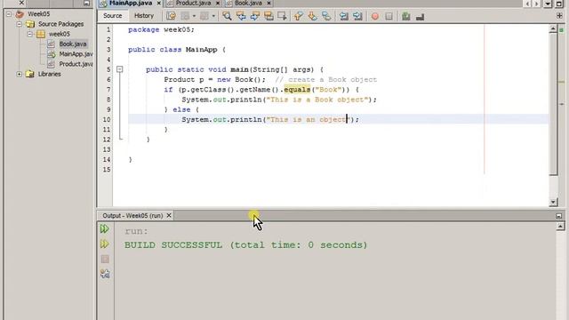This screenshot has width=569, height=320.
Task: Click the Shift Line Right icon
Action: [x=357, y=16]
